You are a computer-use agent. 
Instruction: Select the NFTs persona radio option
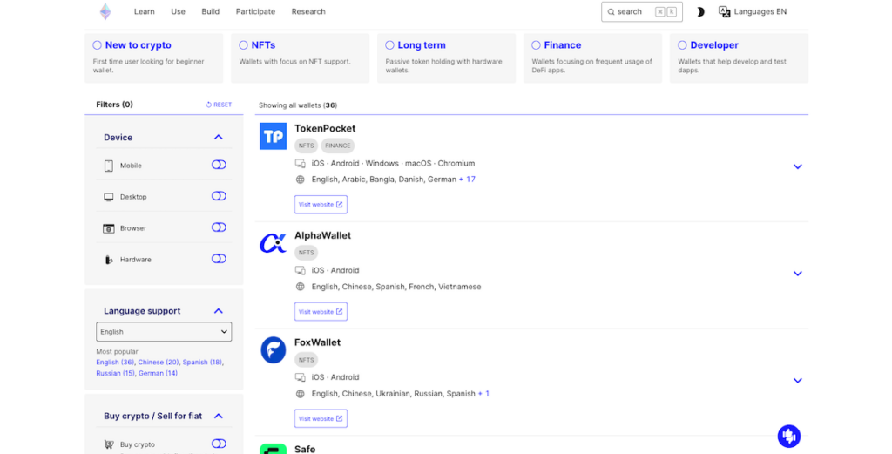[244, 45]
